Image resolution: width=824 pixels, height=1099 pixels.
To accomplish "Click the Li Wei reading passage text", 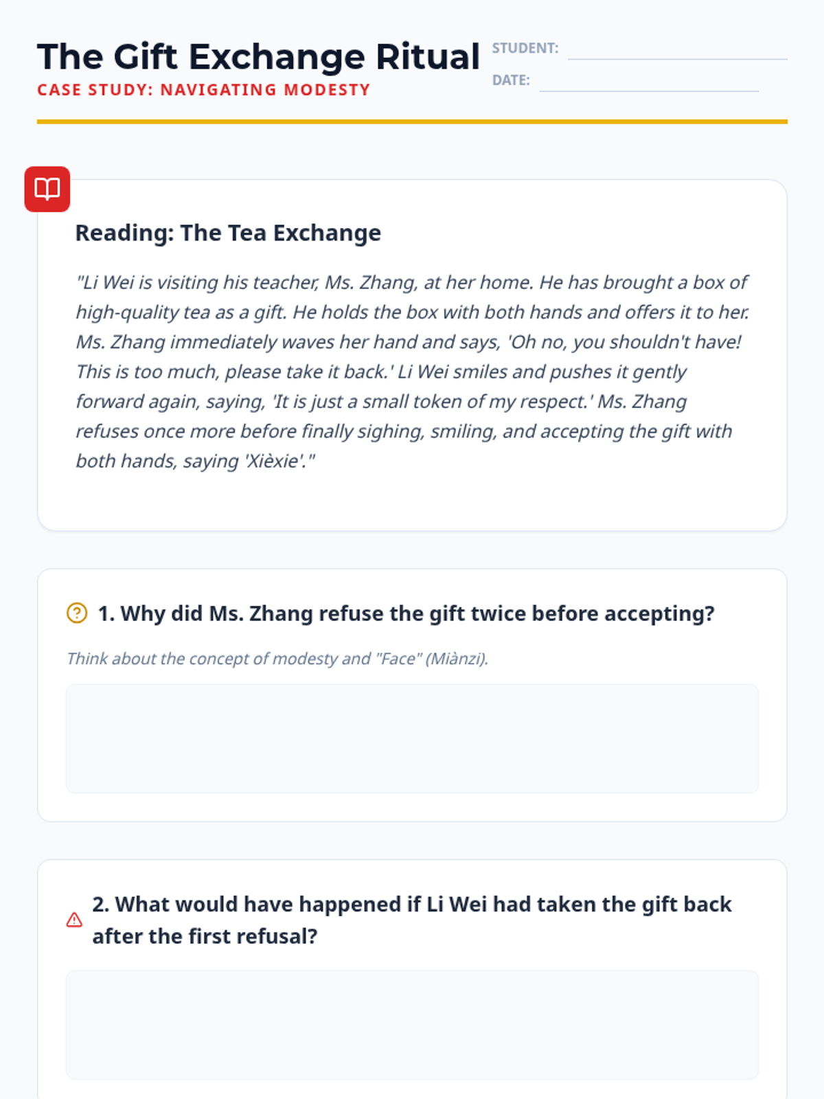I will tap(412, 372).
